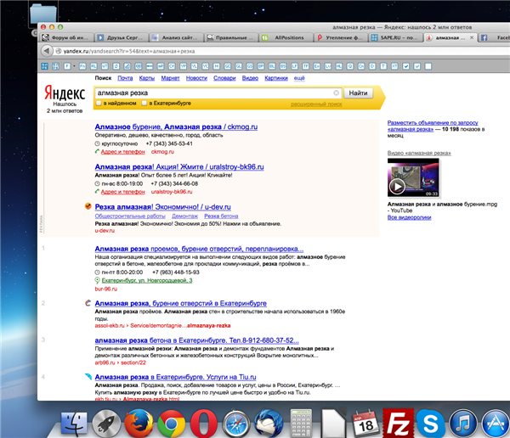The width and height of the screenshot is (510, 438).
Task: Open Skype from the dock
Action: (x=430, y=422)
